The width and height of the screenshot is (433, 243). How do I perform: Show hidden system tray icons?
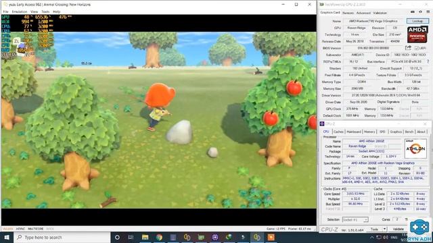372,238
